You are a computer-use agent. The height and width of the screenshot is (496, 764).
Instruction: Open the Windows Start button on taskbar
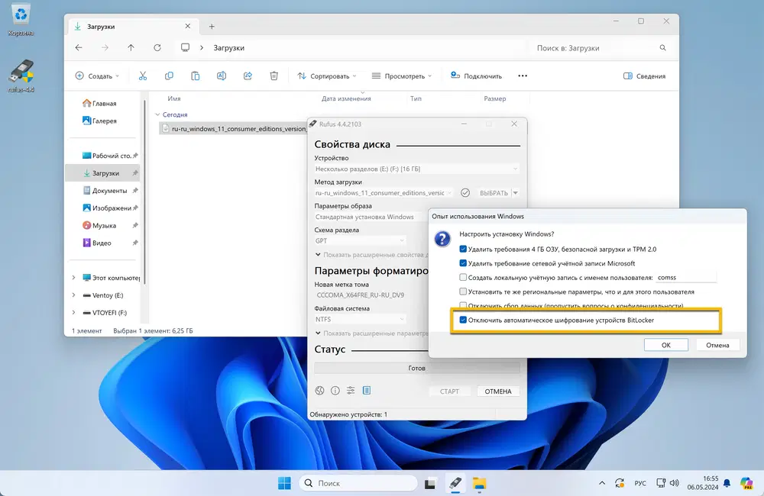(284, 483)
